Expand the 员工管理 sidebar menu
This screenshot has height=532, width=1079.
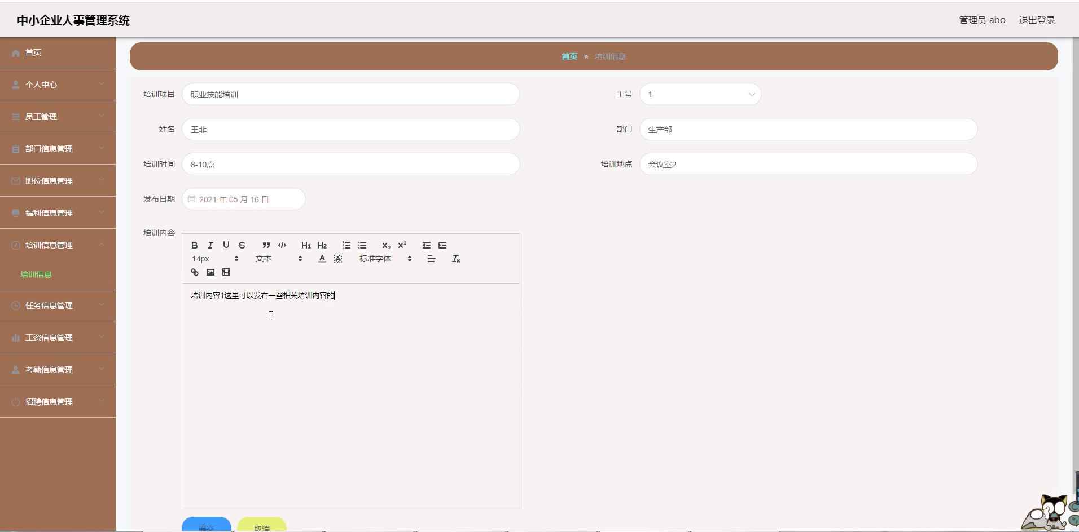click(x=58, y=117)
